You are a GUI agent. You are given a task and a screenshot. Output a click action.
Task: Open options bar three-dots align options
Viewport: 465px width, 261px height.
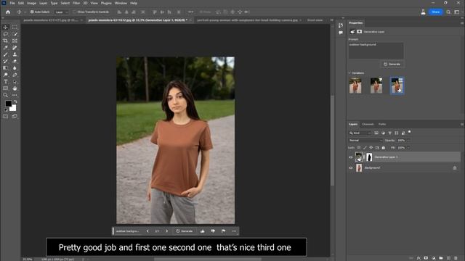(x=190, y=12)
